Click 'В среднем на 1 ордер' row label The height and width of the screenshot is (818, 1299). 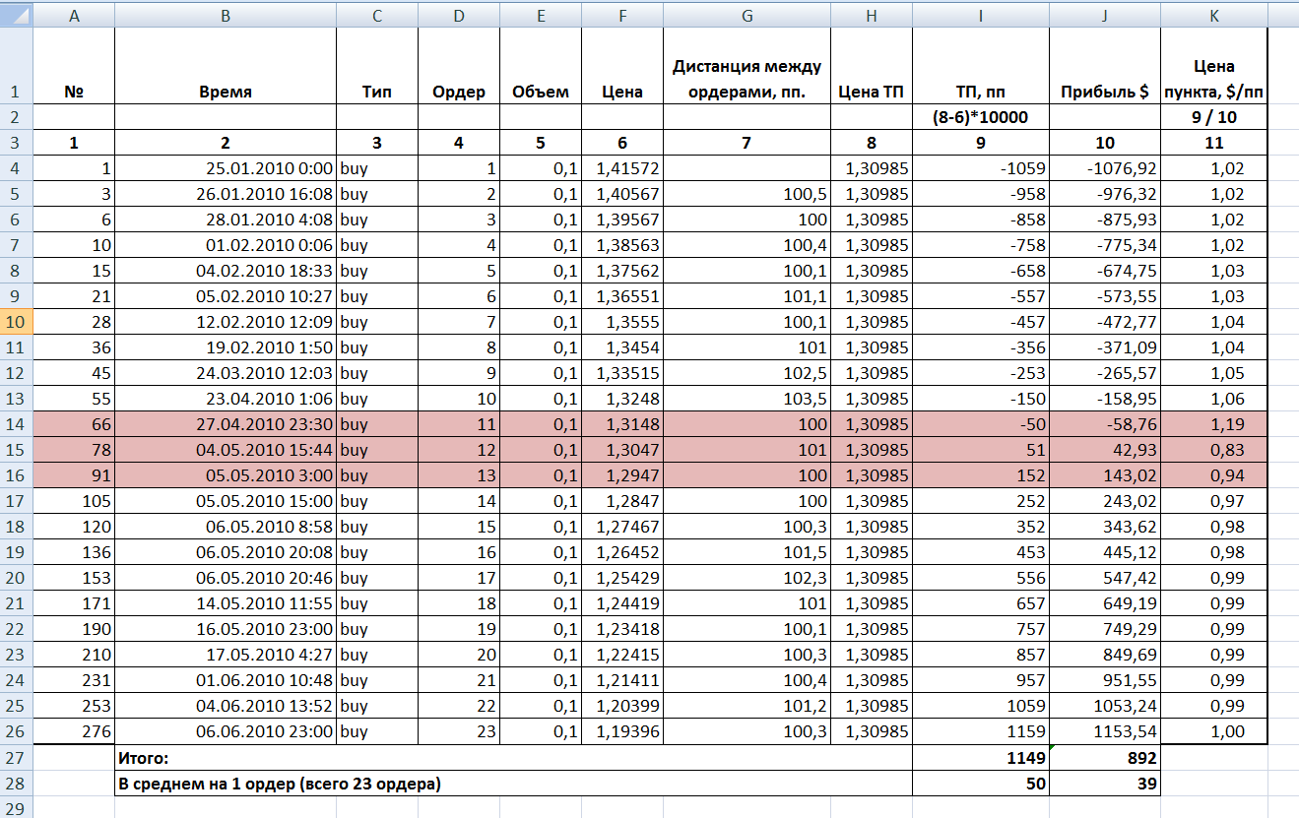click(x=514, y=784)
